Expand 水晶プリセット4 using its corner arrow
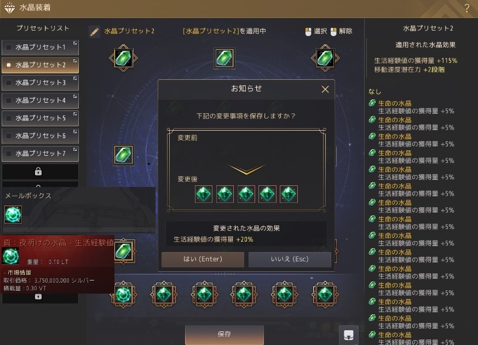Viewport: 478px width, 345px height. [75, 97]
